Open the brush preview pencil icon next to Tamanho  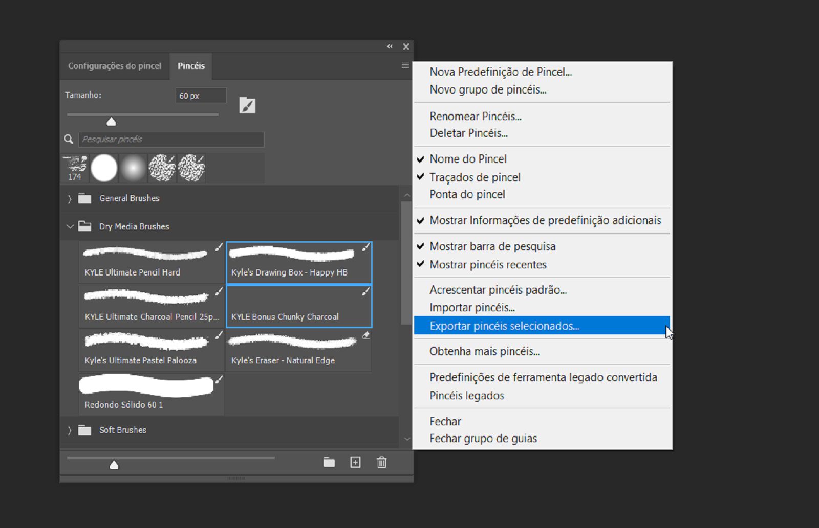247,105
